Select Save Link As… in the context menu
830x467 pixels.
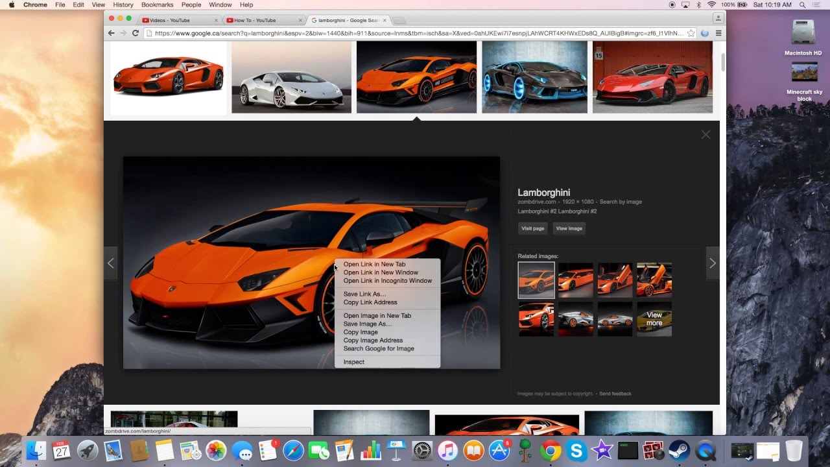coord(387,294)
